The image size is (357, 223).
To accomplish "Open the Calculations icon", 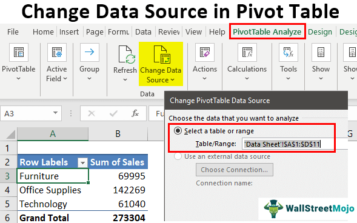I will pyautogui.click(x=247, y=52).
